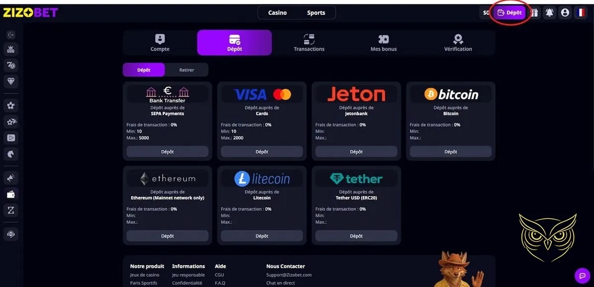This screenshot has width=594, height=287.
Task: Click Dépôt button under Visa Cards
Action: (x=262, y=151)
